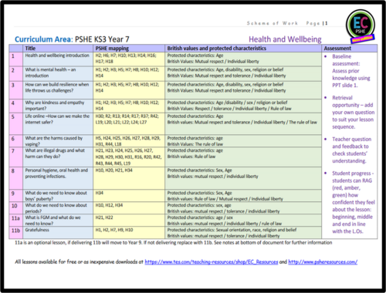Click 'British Values: The rule of law' in lesson 6
Screen dimensions: 386x293
tap(195, 144)
